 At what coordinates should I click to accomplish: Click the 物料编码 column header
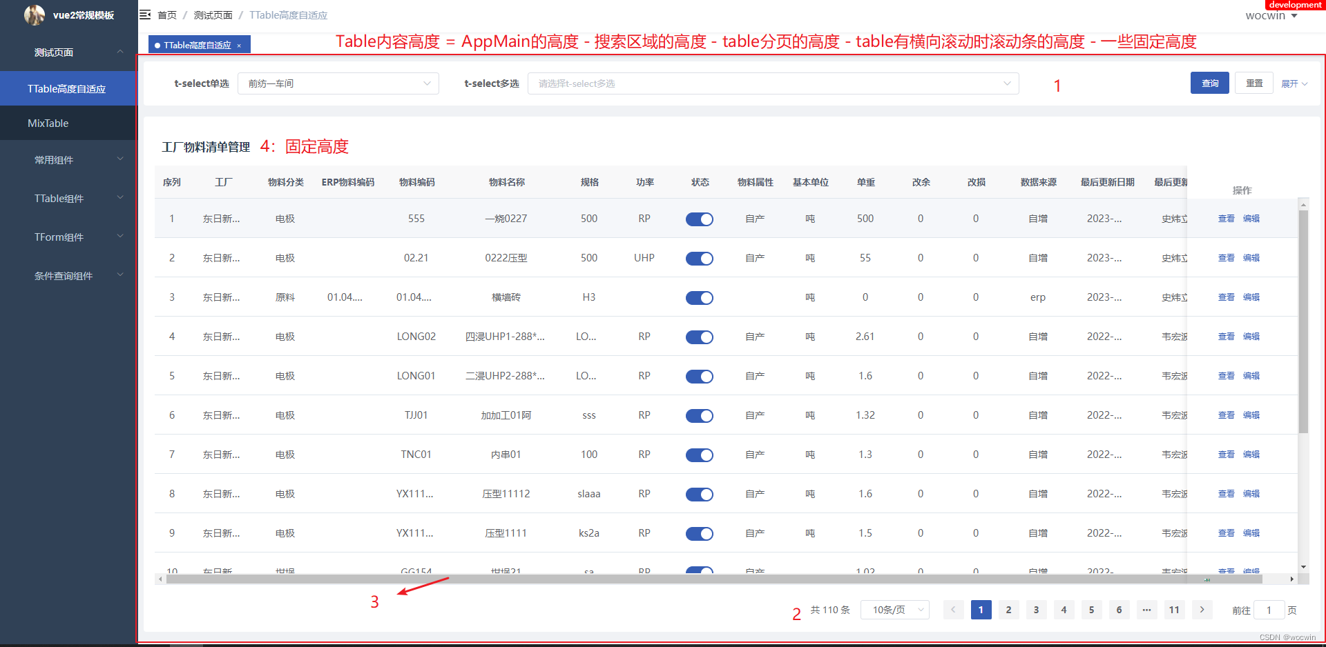pyautogui.click(x=417, y=182)
